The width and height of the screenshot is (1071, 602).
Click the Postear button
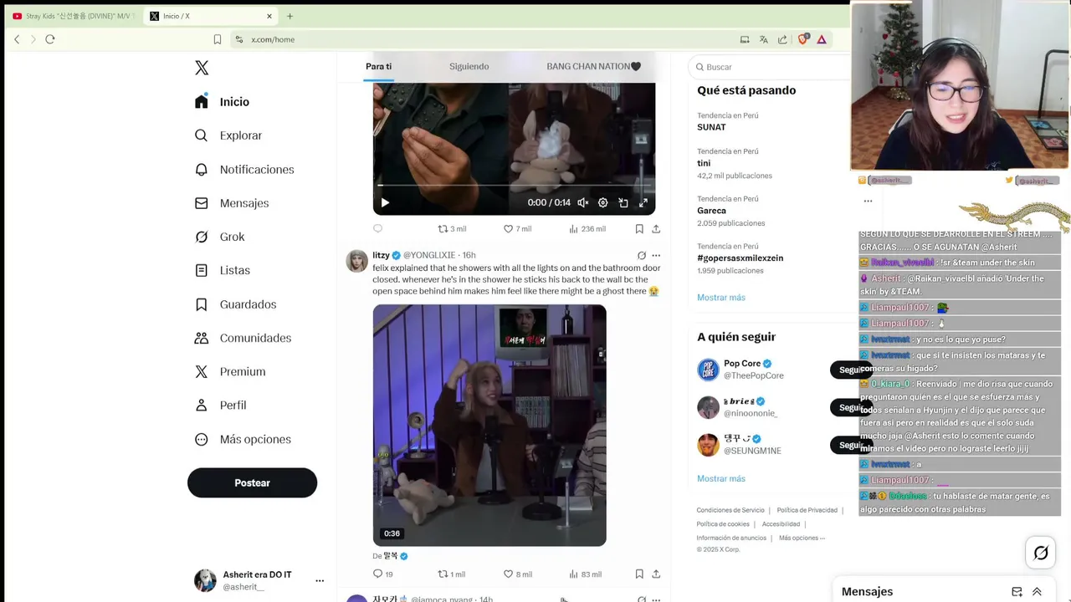[x=252, y=482]
